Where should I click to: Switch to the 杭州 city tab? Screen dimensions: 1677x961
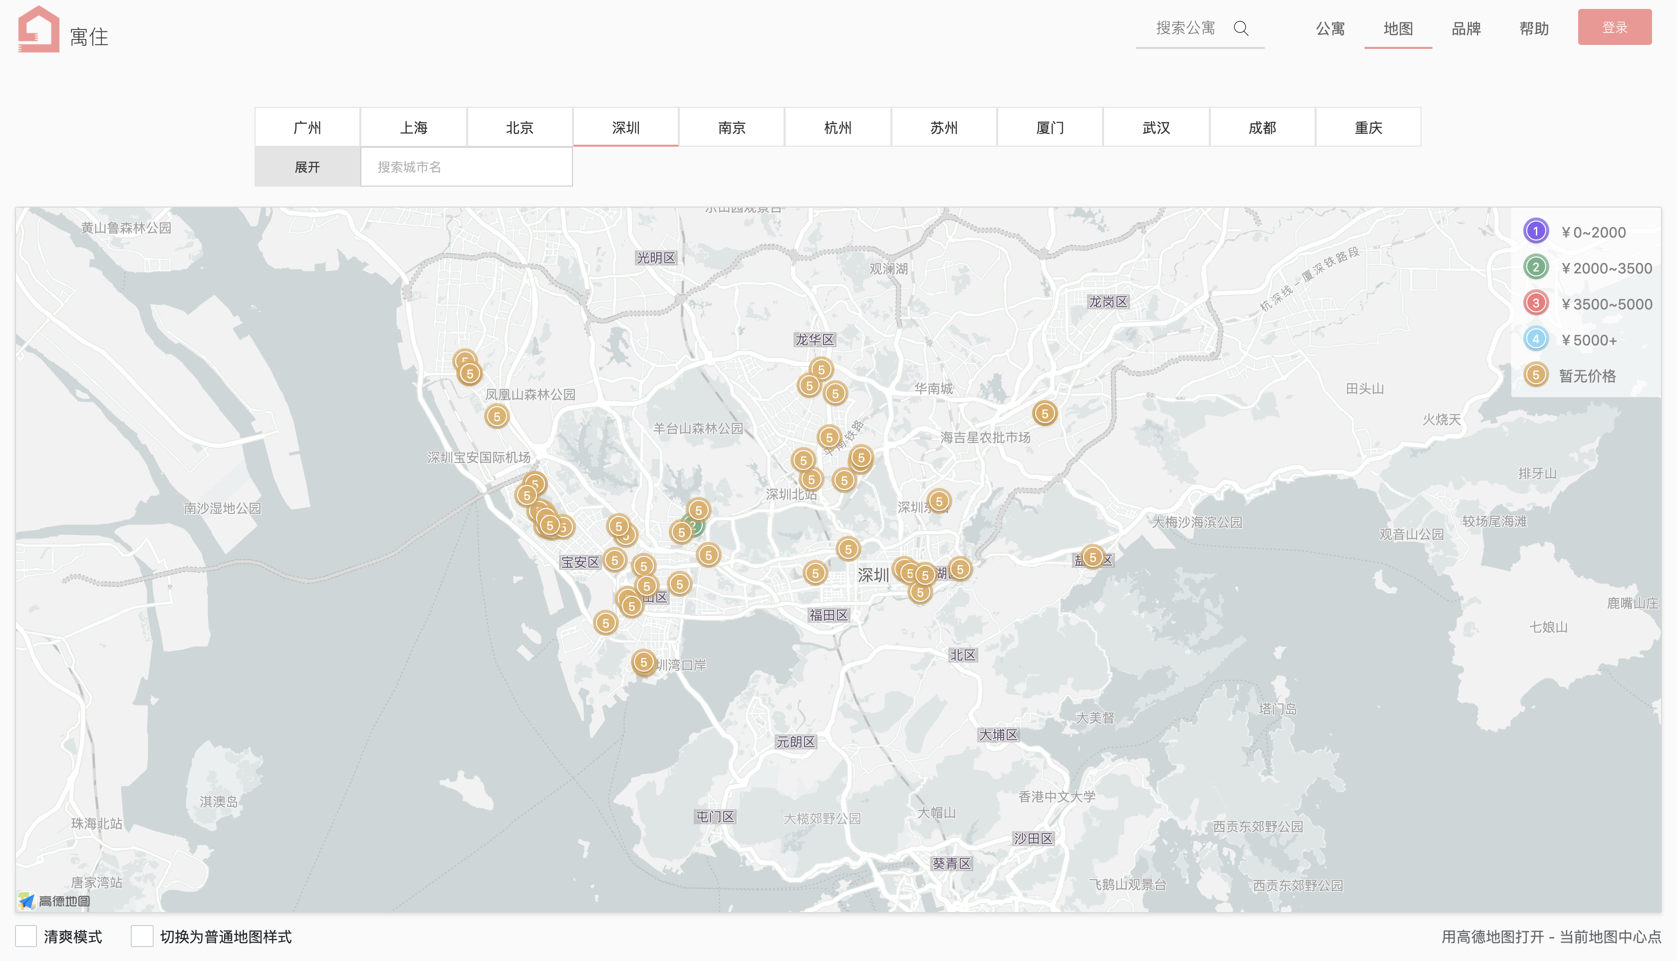click(837, 127)
